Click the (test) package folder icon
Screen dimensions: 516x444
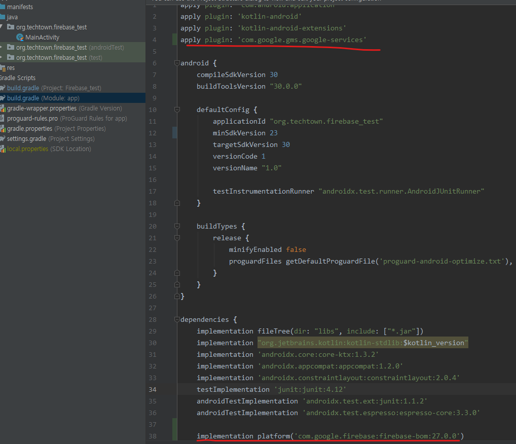(x=11, y=58)
